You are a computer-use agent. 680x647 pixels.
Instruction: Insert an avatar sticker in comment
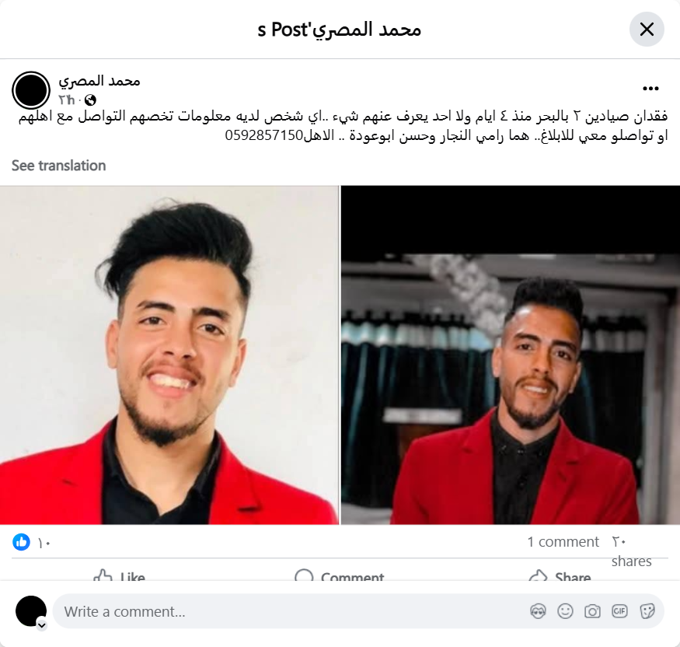click(538, 611)
